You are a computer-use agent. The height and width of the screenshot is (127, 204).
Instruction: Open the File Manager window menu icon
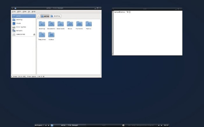15,8
